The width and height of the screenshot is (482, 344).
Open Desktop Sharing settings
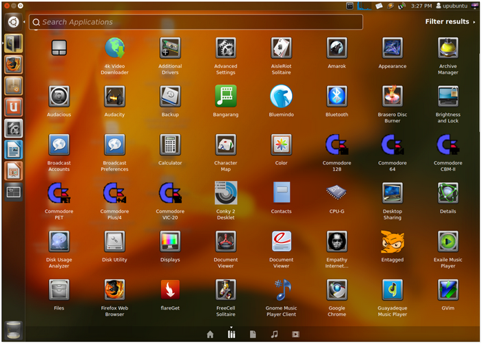coord(392,193)
